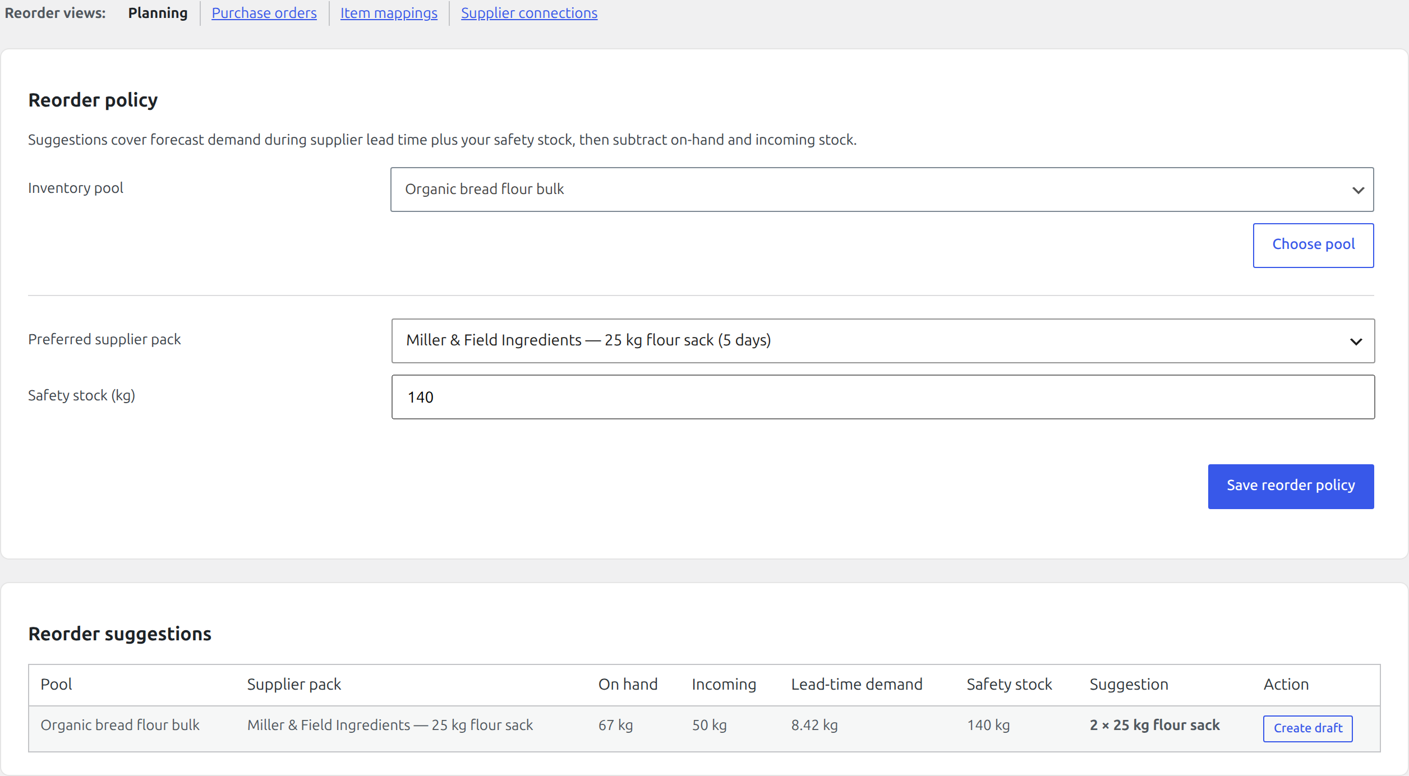Select the 50 kg incoming value
This screenshot has width=1409, height=776.
tap(709, 725)
